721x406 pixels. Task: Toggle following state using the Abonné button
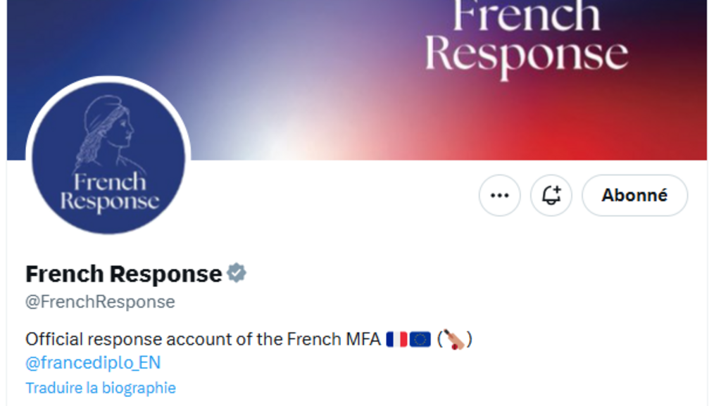pos(634,196)
